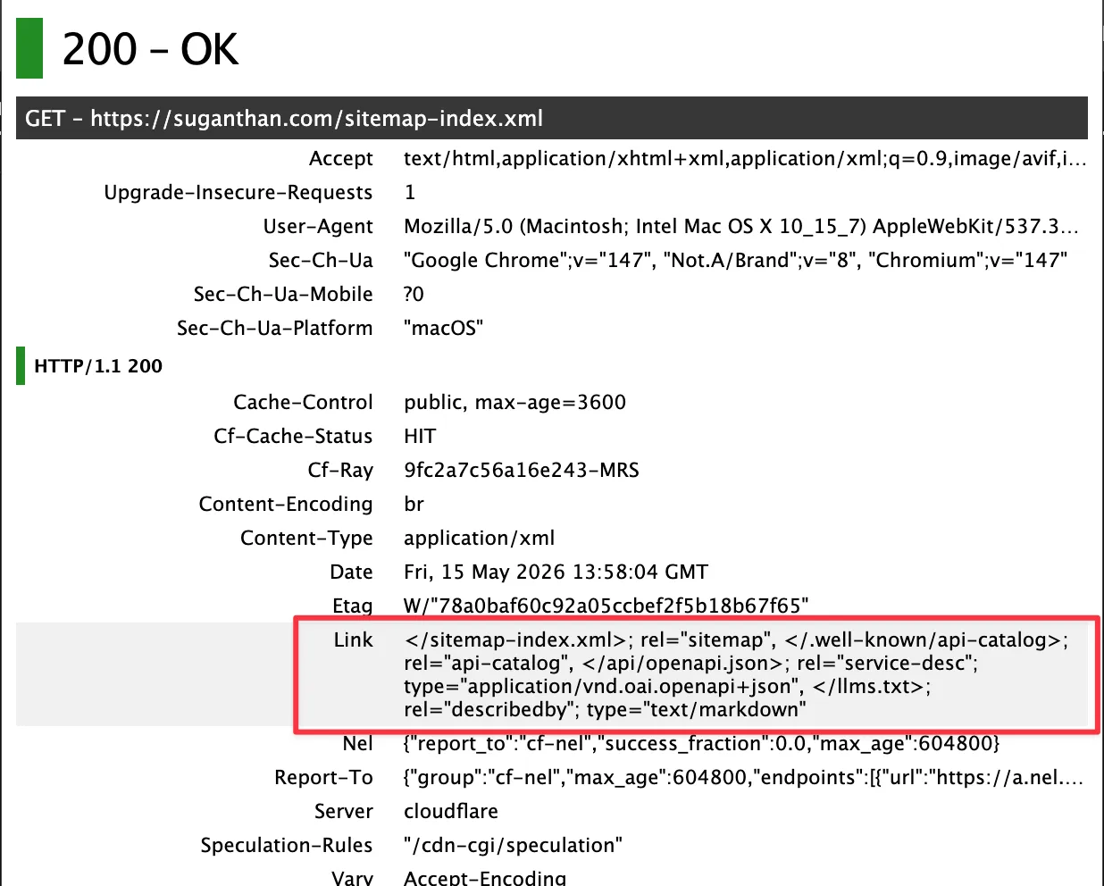Select the Server cloudflare value

point(451,812)
